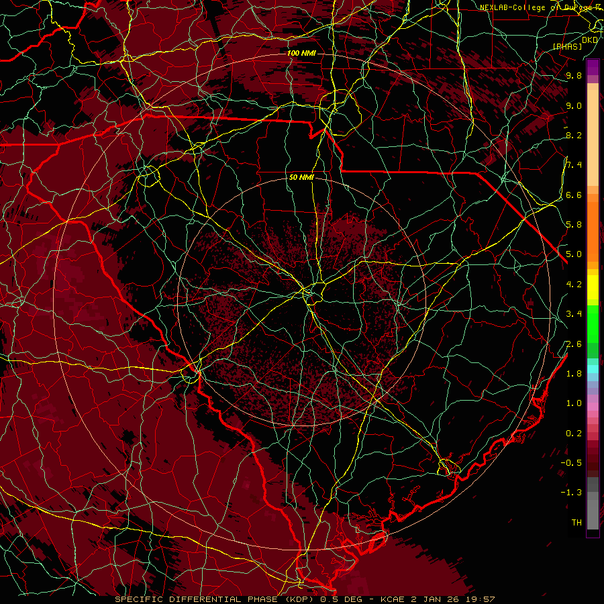Click the '0.2' color scale value
Screen dimensions: 604x604
[x=574, y=434]
